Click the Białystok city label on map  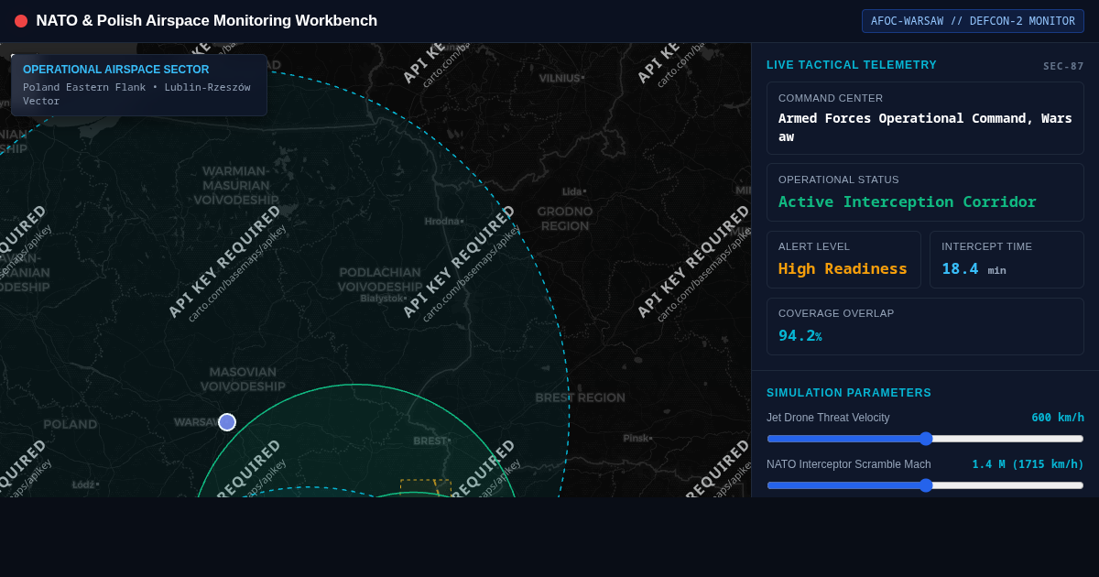pos(384,298)
